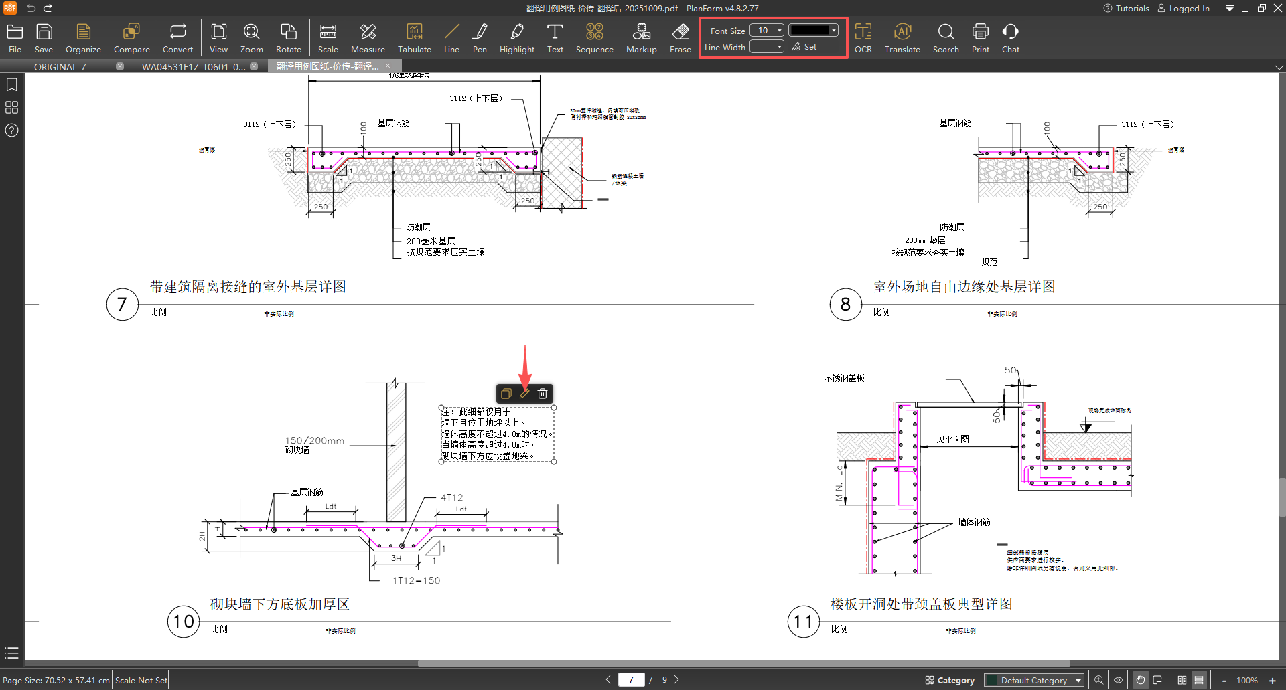The image size is (1286, 690).
Task: Switch to the ORIGINAL_7 tab
Action: [x=60, y=66]
